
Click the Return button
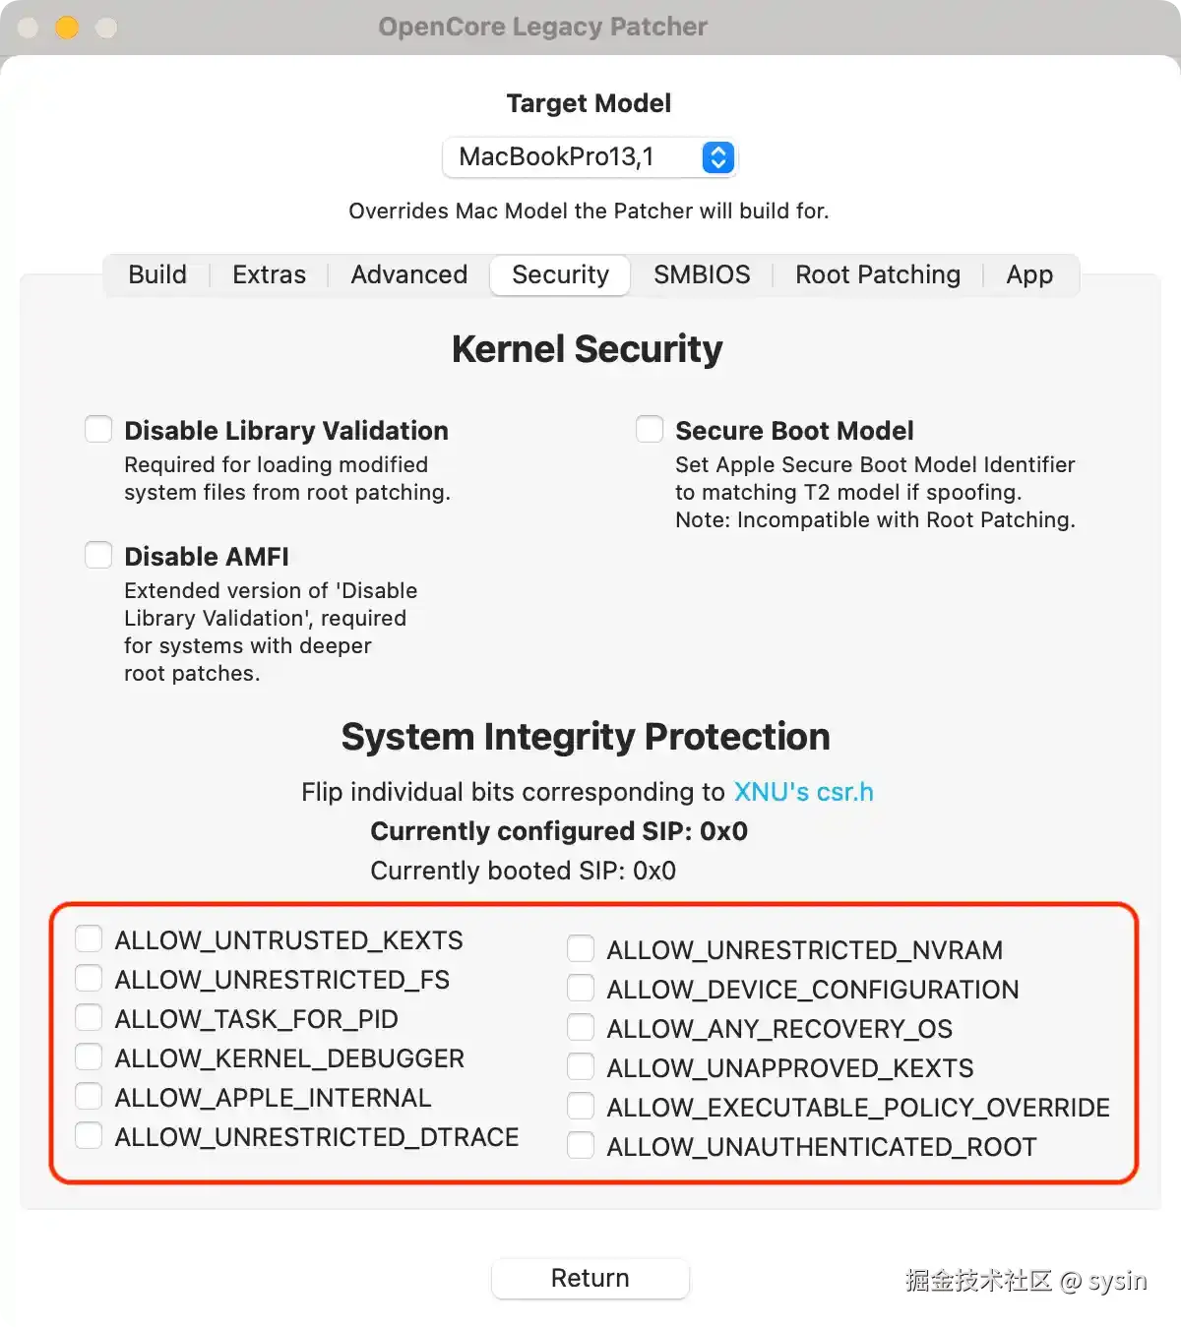[590, 1278]
